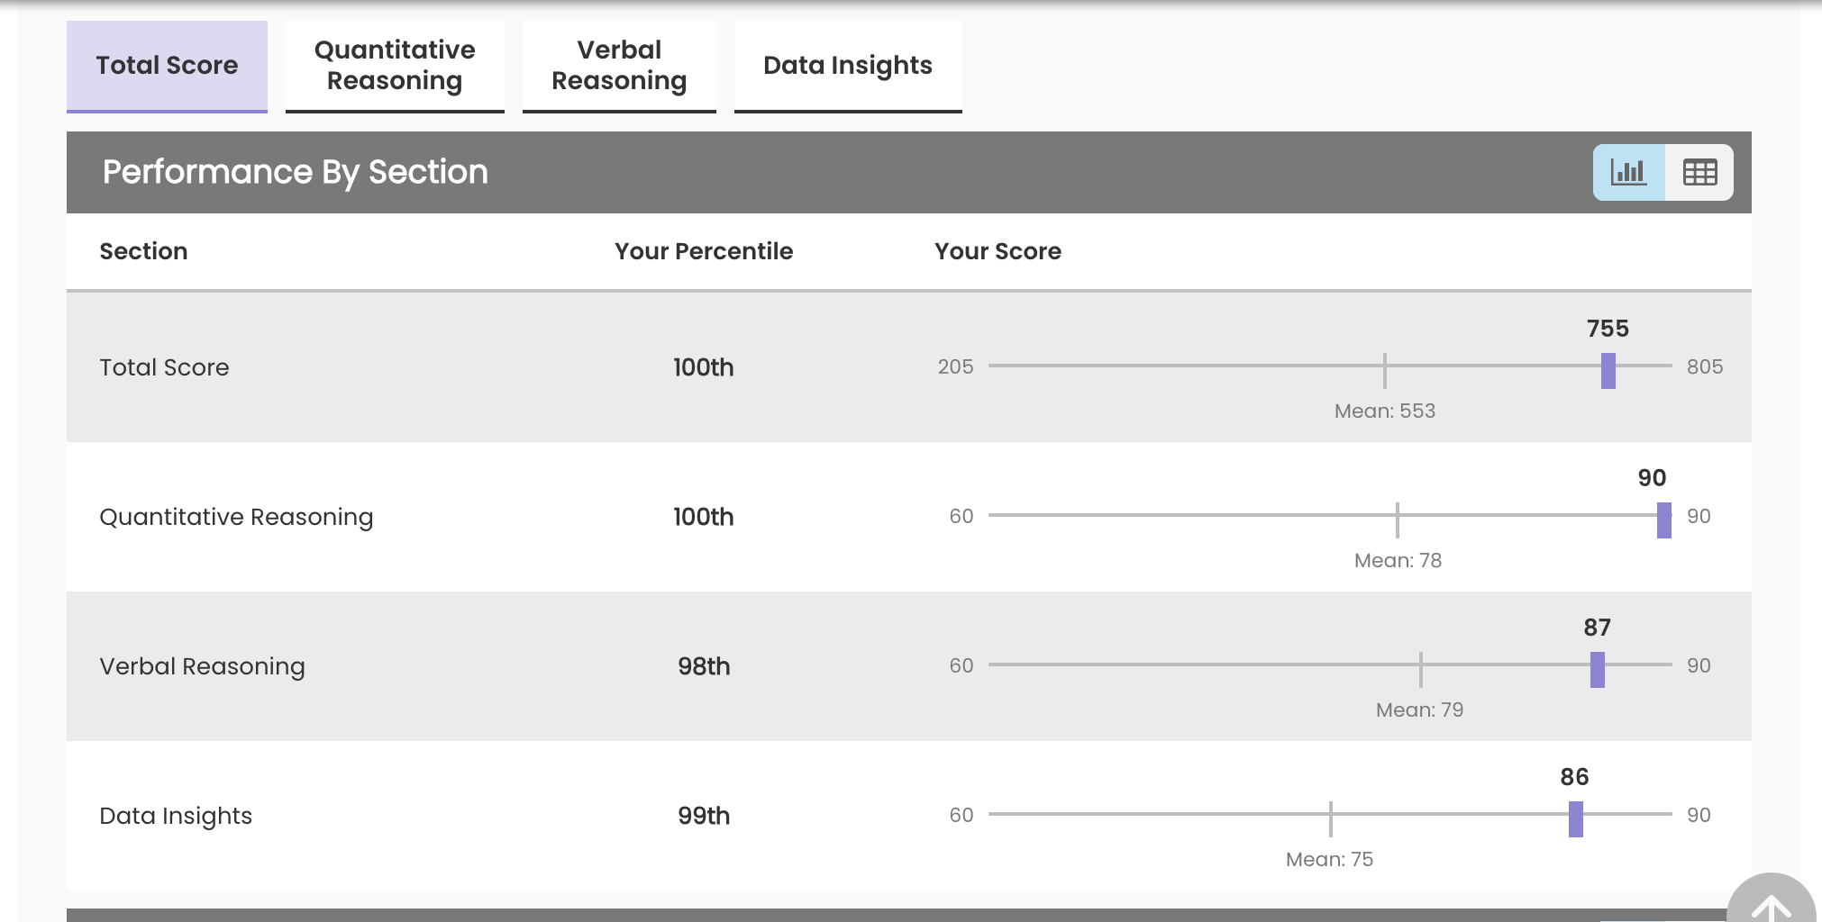Image resolution: width=1822 pixels, height=922 pixels.
Task: Click the 755 Total Score marker
Action: pyautogui.click(x=1608, y=370)
